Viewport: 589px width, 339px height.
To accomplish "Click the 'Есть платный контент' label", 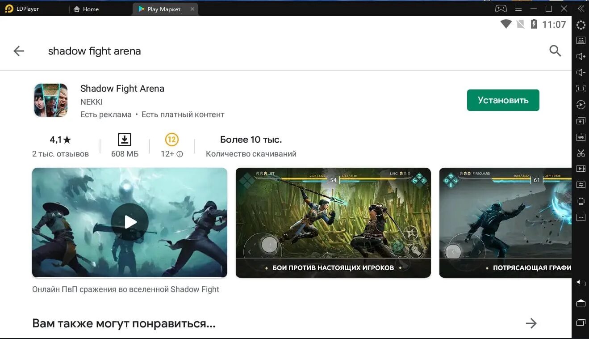I will [183, 114].
